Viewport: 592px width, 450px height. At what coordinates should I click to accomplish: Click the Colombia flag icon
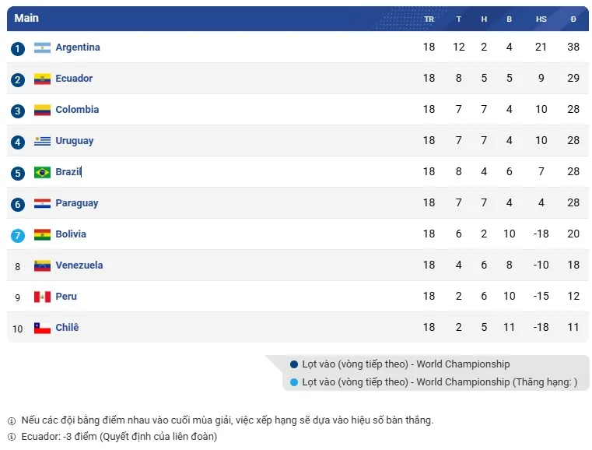42,110
